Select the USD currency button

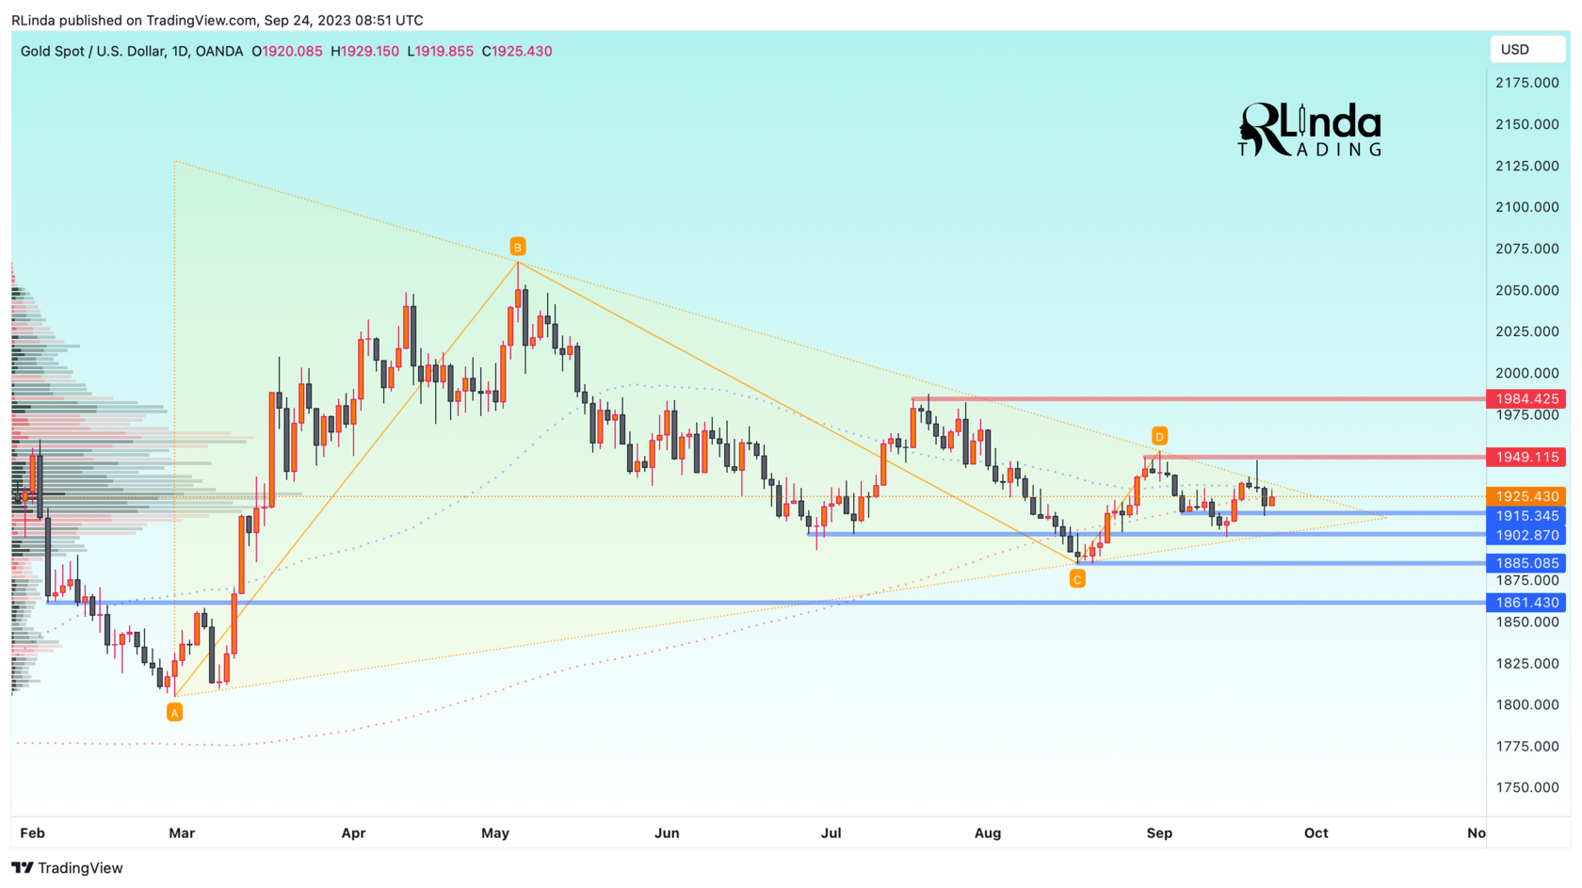(x=1527, y=49)
